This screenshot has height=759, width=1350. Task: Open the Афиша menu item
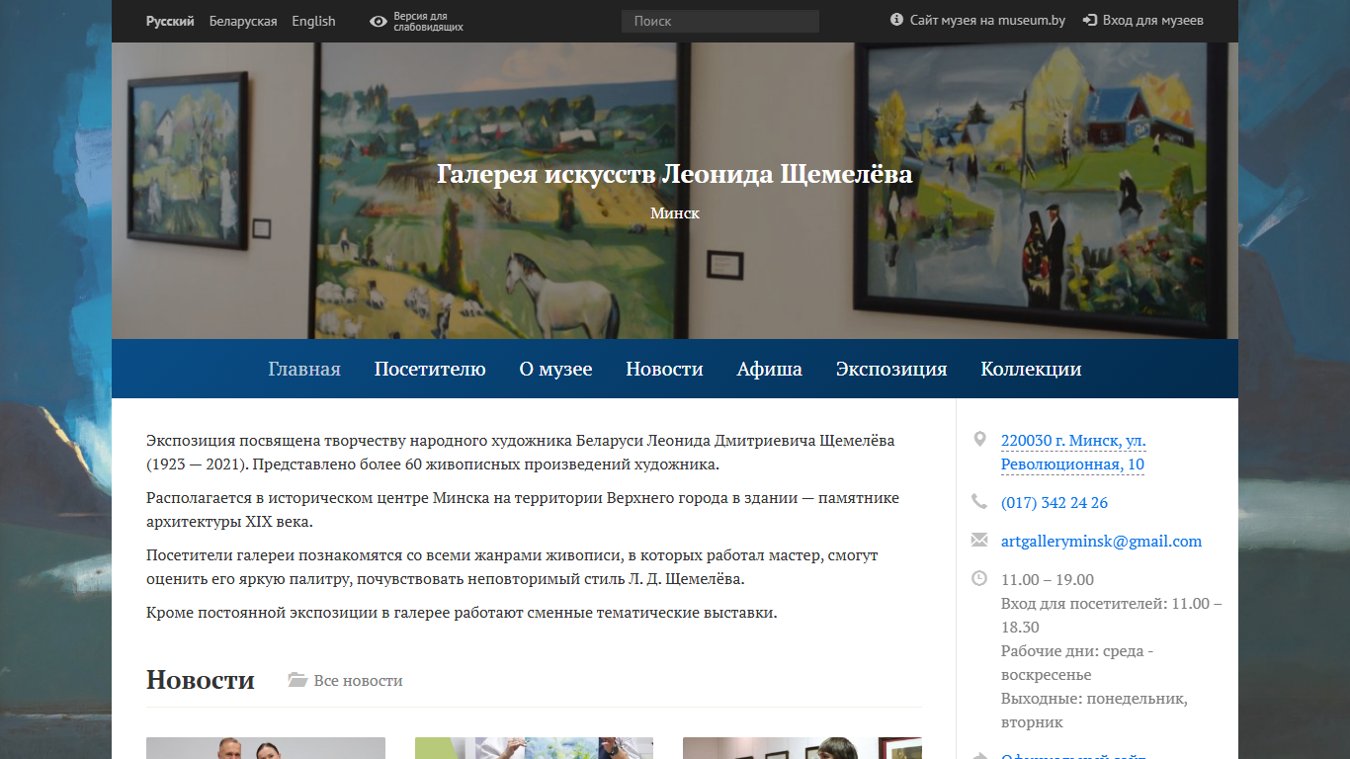(769, 369)
